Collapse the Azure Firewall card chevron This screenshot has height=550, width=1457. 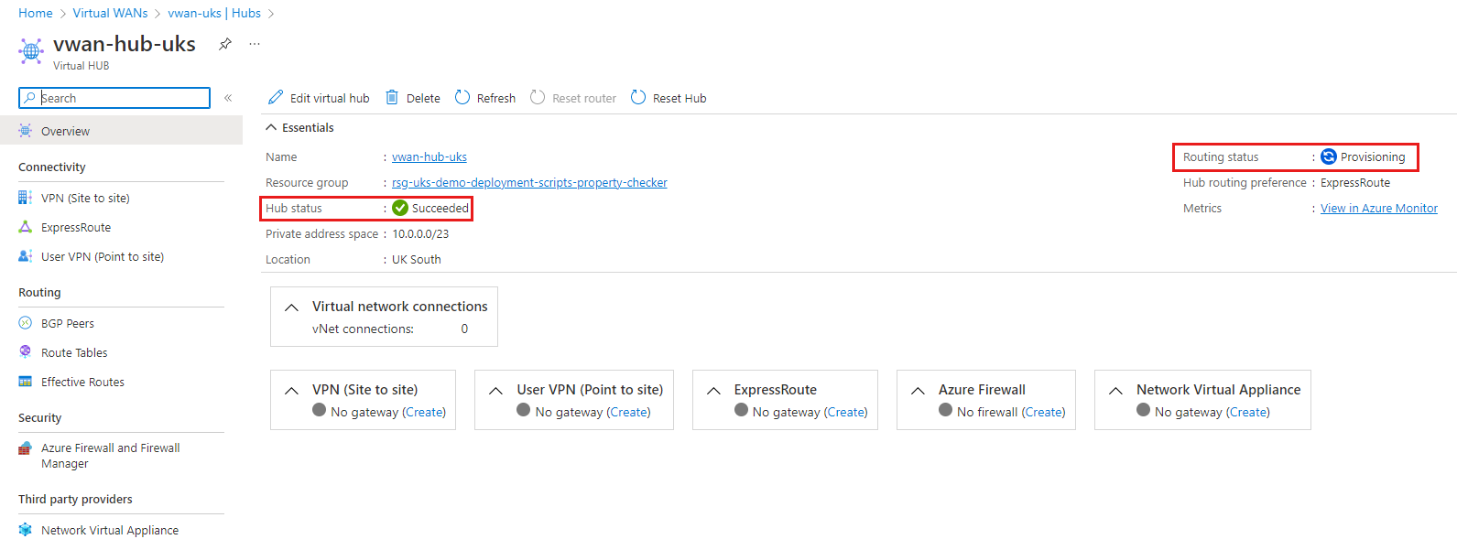click(x=918, y=391)
